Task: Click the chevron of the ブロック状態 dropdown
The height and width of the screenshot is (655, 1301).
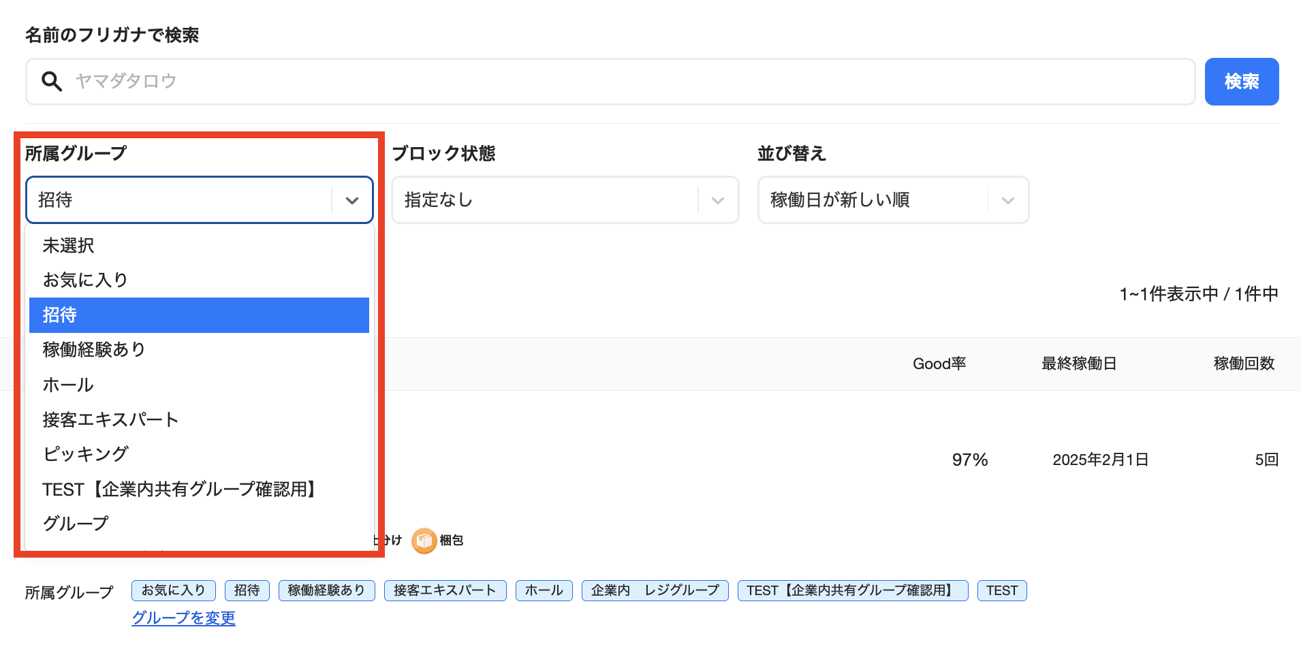Action: coord(717,200)
